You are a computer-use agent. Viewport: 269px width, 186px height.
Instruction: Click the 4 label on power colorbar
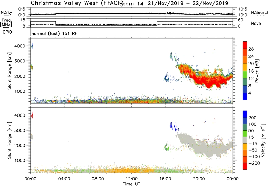coord(250,93)
